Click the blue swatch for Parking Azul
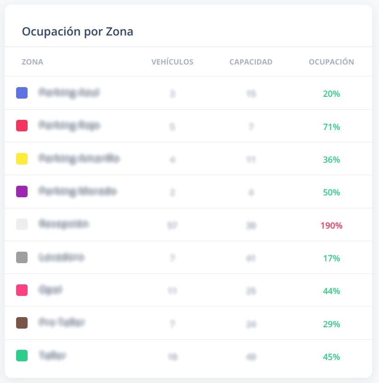 (x=21, y=93)
